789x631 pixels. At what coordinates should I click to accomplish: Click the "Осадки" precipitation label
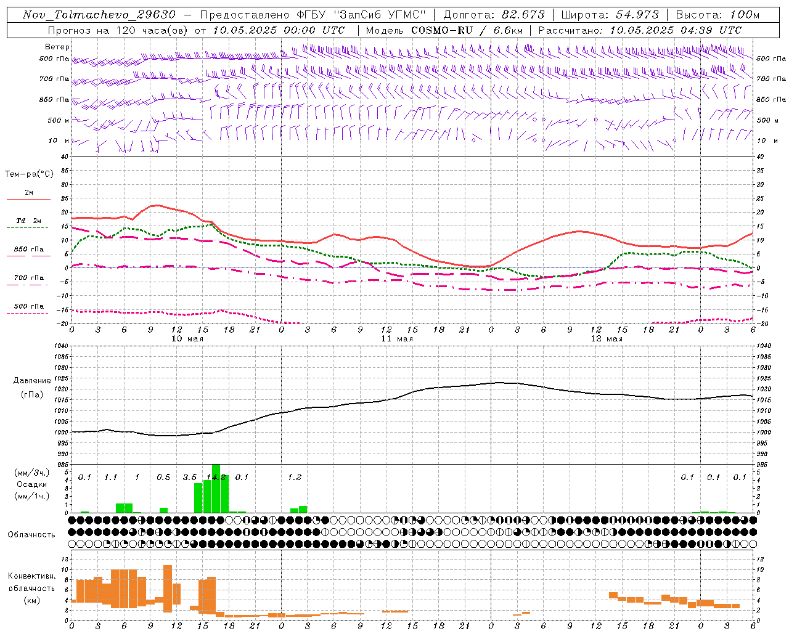point(31,484)
